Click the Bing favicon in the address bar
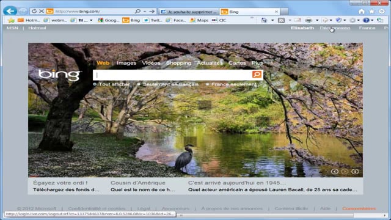This screenshot has height=220, width=391. pyautogui.click(x=50, y=11)
